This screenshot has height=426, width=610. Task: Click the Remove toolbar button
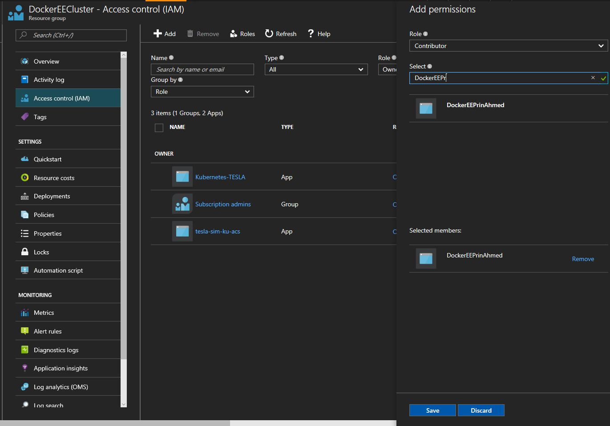coord(203,34)
